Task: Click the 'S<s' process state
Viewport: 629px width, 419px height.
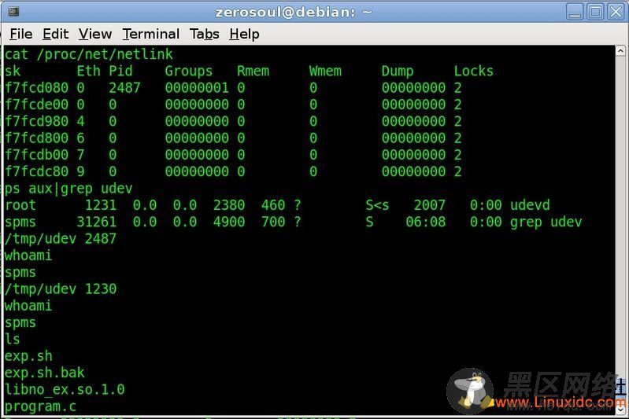Action: pos(377,205)
